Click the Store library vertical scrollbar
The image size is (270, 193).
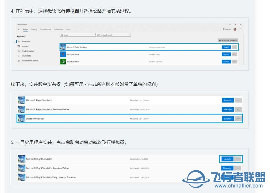(x=243, y=49)
